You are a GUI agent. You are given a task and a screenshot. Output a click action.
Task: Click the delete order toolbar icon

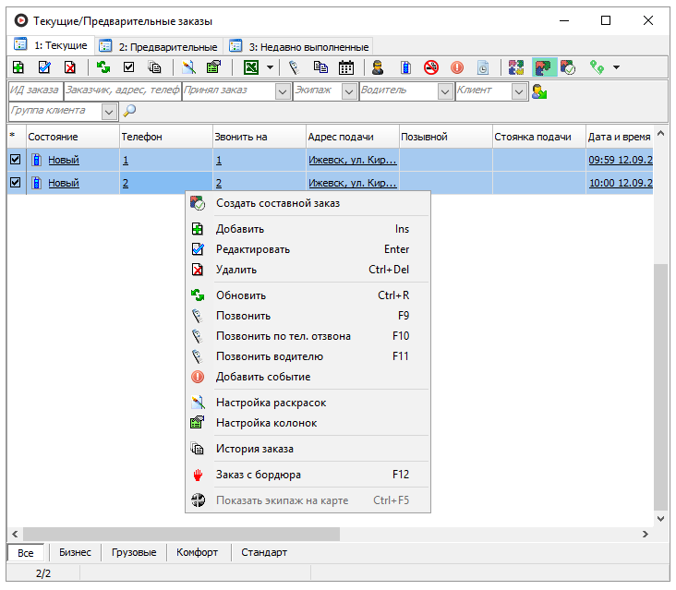[x=70, y=67]
